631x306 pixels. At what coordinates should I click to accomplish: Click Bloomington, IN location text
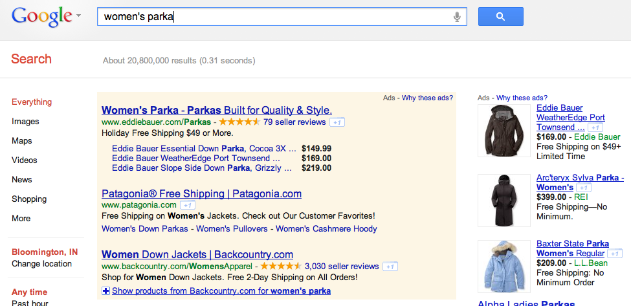tap(45, 252)
